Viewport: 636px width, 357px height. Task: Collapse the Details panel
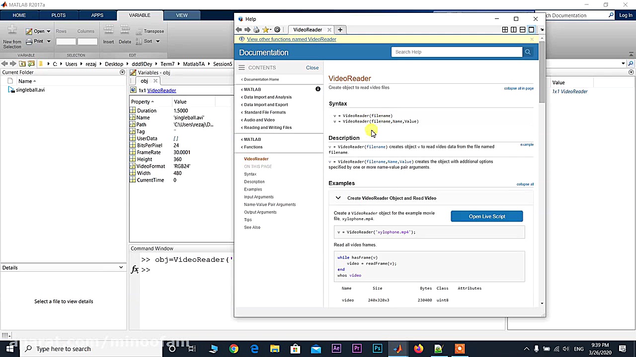coord(121,268)
